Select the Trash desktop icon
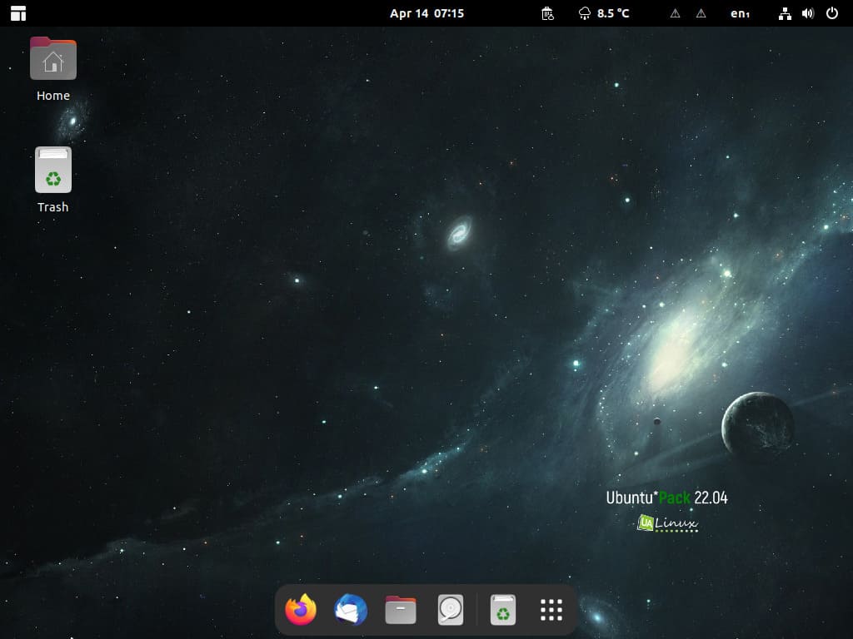Viewport: 853px width, 639px height. [53, 170]
